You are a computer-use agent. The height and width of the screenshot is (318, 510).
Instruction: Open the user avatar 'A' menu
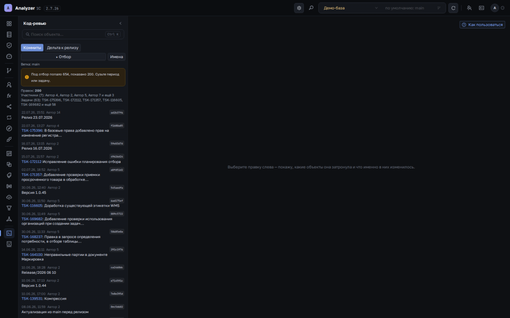coord(495,8)
